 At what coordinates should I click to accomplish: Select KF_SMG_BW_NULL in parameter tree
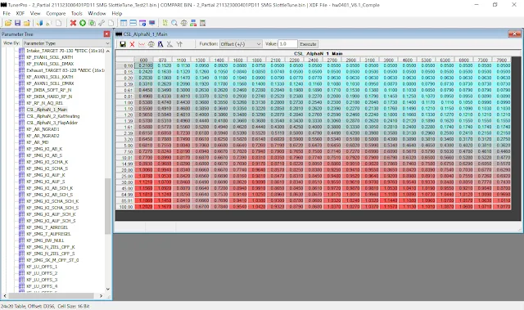click(x=45, y=240)
